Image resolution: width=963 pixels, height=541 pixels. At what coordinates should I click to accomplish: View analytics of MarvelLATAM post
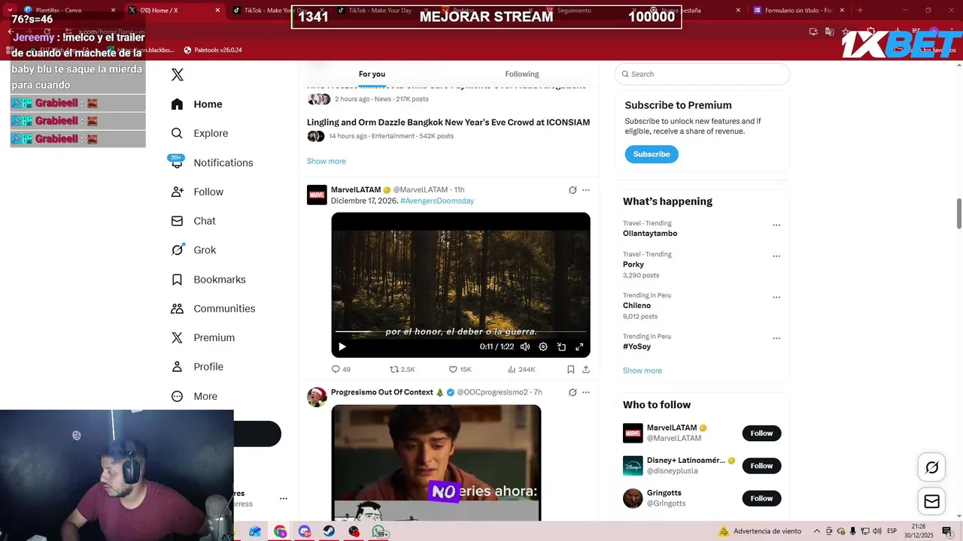[521, 370]
